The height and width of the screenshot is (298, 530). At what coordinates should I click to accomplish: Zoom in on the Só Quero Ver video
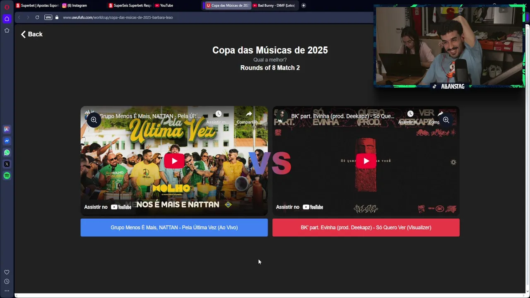point(446,120)
